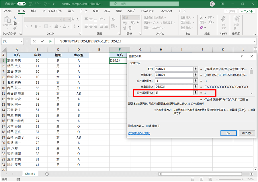Open セルのスタイル dropdown
Image resolution: width=258 pixels, height=182 pixels.
coord(155,28)
